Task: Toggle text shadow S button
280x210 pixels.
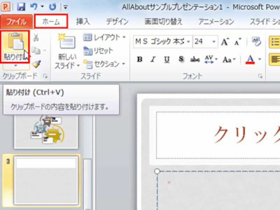Action: [x=181, y=59]
